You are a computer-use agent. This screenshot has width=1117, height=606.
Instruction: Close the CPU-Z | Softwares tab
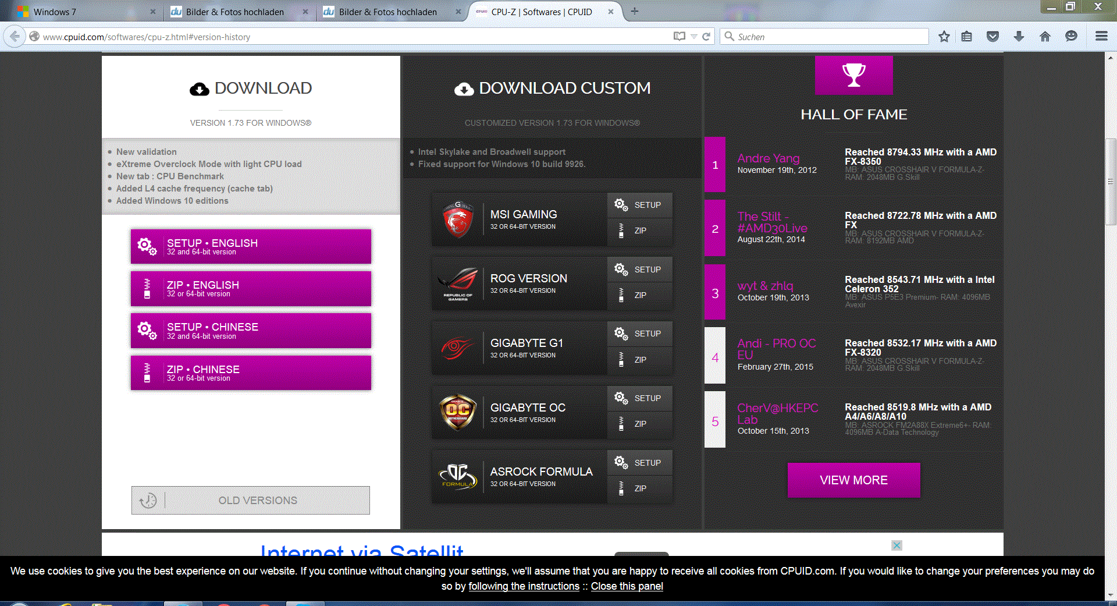(611, 12)
